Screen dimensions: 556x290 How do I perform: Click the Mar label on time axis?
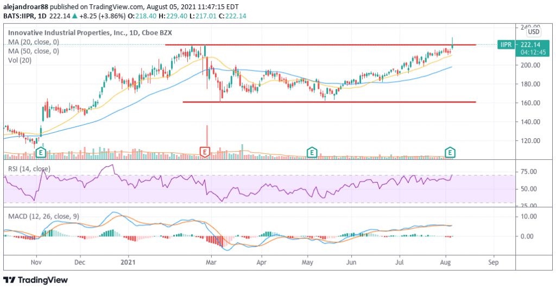click(x=211, y=262)
